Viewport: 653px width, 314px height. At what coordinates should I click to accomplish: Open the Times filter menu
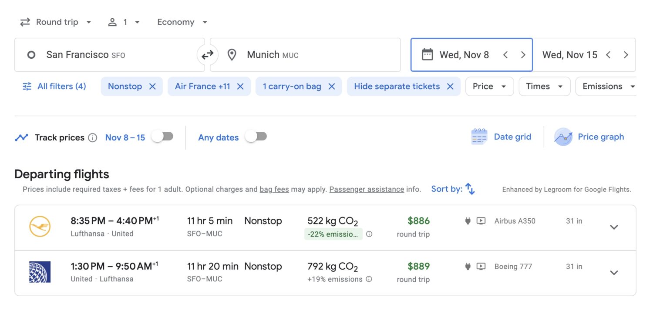click(544, 86)
